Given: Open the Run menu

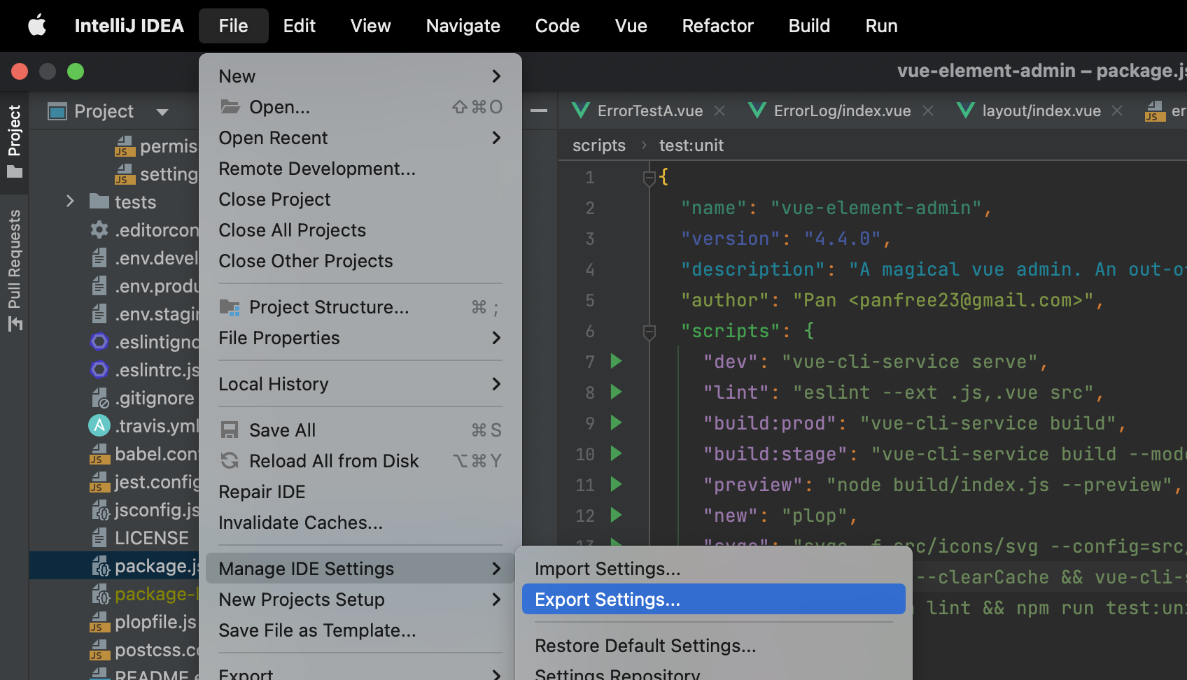Looking at the screenshot, I should [882, 26].
